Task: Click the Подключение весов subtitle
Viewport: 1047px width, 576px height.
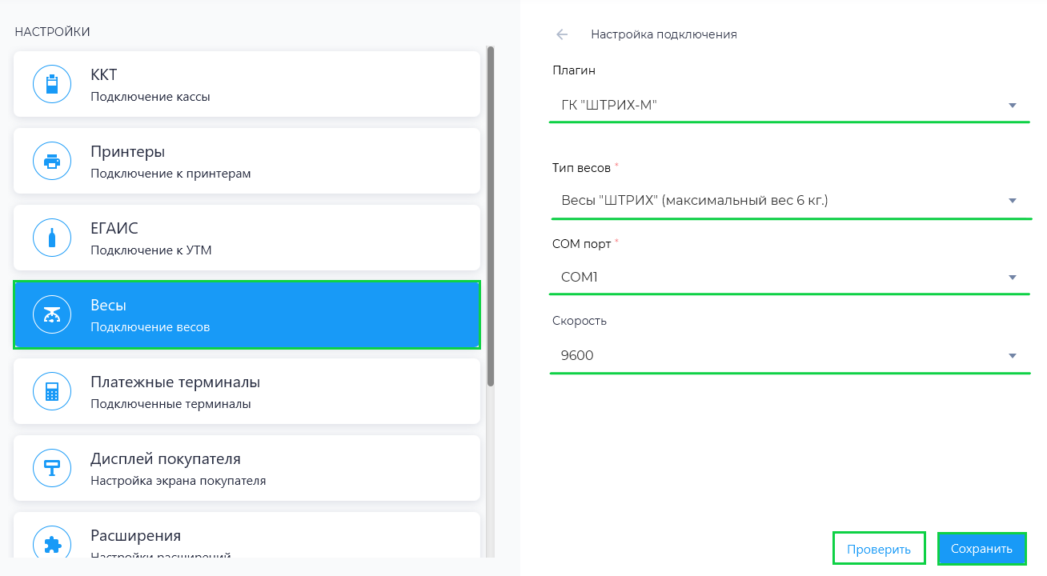Action: (x=150, y=327)
